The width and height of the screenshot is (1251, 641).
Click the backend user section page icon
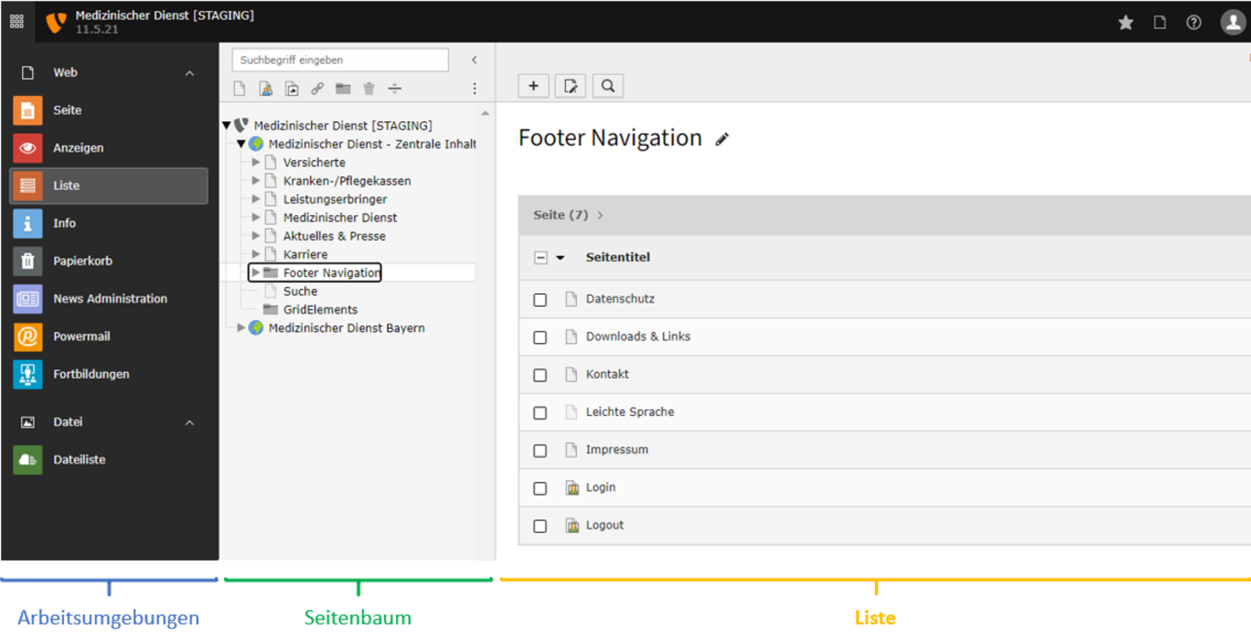click(266, 88)
